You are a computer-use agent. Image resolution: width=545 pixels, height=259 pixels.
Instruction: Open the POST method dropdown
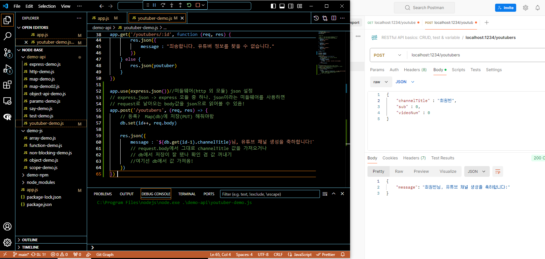[x=388, y=55]
